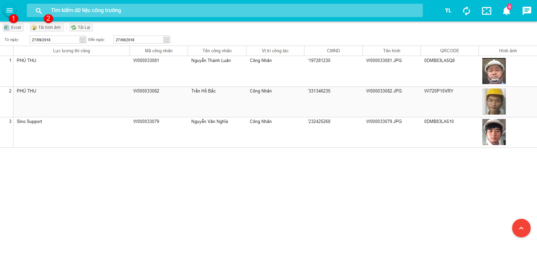
Task: Click the Từ ngày date field
Action: 54,40
